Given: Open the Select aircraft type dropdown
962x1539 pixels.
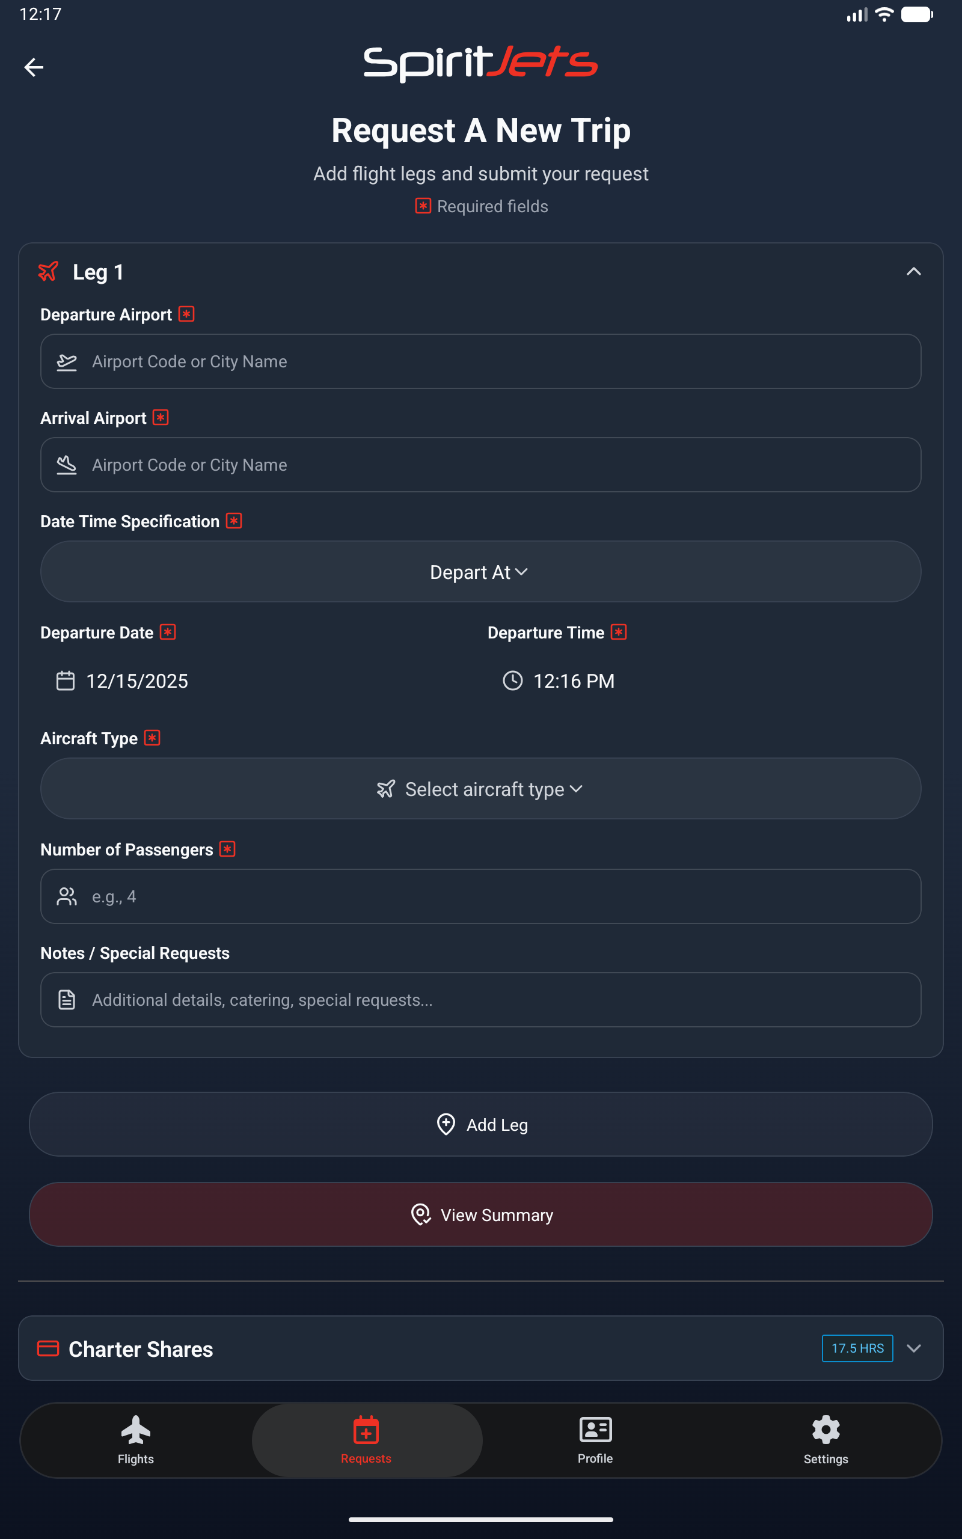Looking at the screenshot, I should [x=480, y=789].
